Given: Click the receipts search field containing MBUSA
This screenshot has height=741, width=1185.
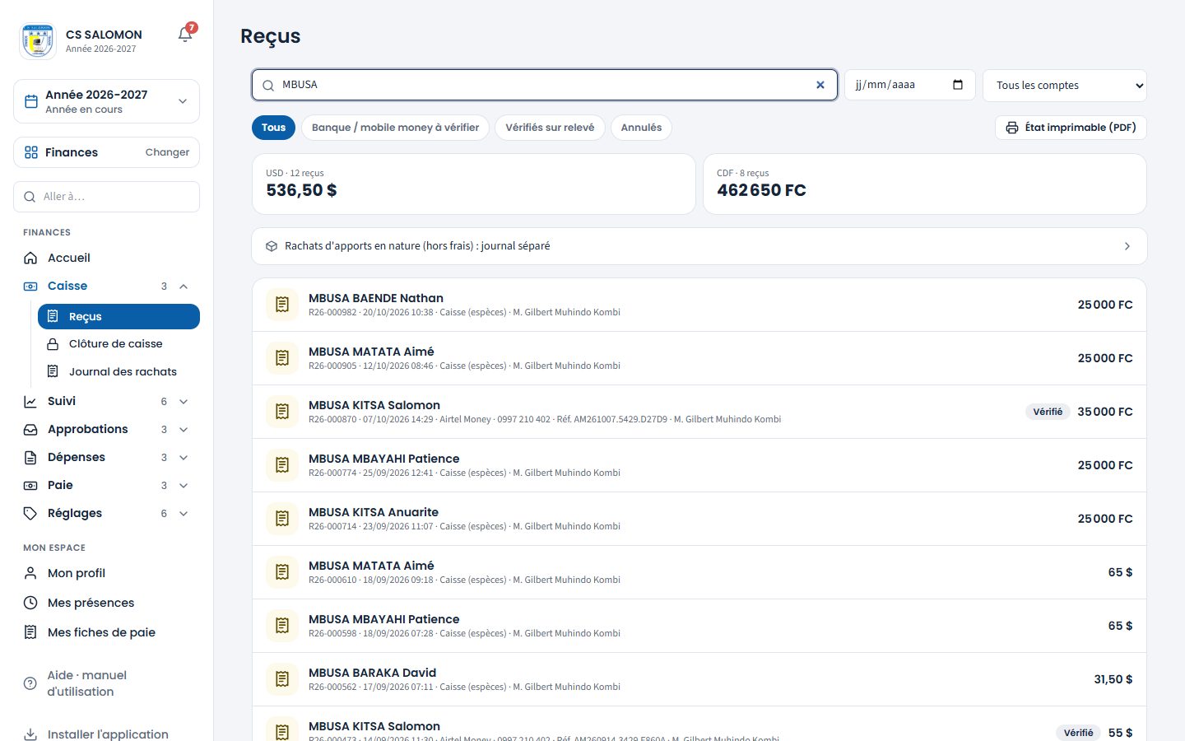Looking at the screenshot, I should point(544,85).
